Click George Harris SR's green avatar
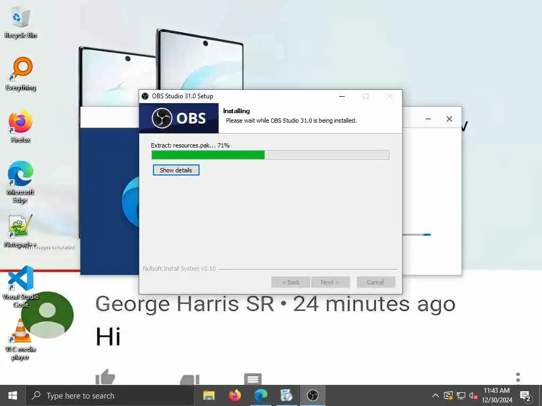Viewport: 542px width, 406px height. coord(47,315)
